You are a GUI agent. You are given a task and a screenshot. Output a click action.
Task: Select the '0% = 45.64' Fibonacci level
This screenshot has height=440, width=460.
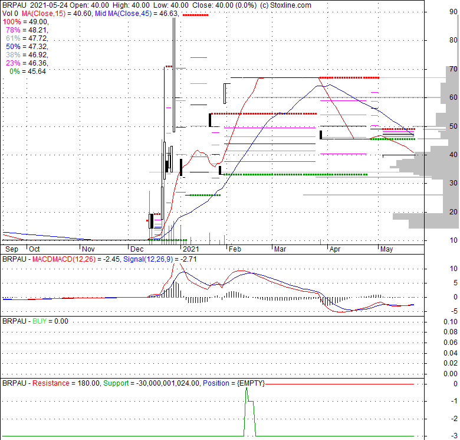[x=28, y=71]
